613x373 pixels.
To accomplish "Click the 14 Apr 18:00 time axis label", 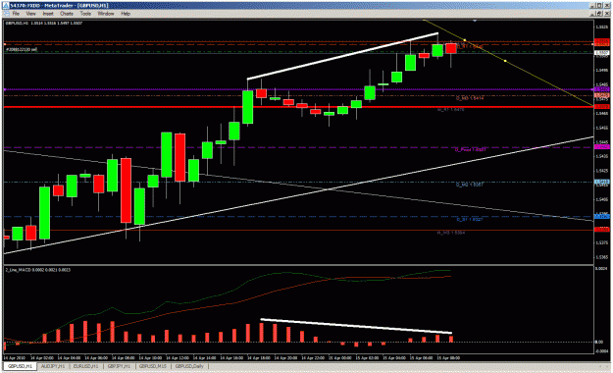I will point(260,357).
